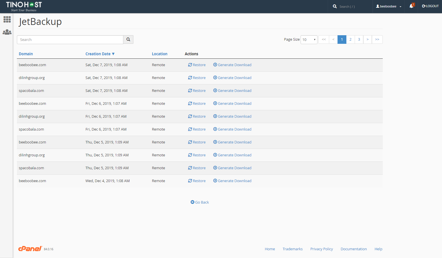Viewport: 442px width, 258px height.
Task: Generate Download for beeboobee.com Dec 5 backup
Action: [x=232, y=142]
